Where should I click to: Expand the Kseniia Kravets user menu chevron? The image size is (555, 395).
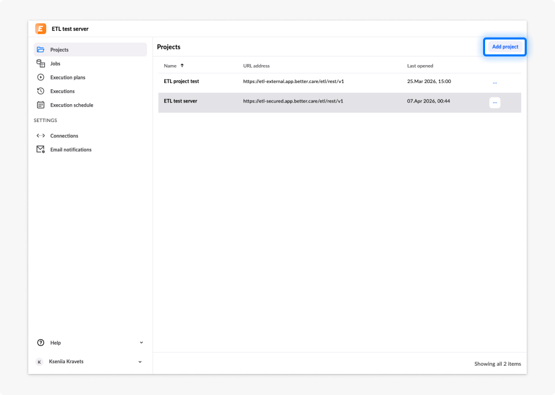click(x=140, y=362)
